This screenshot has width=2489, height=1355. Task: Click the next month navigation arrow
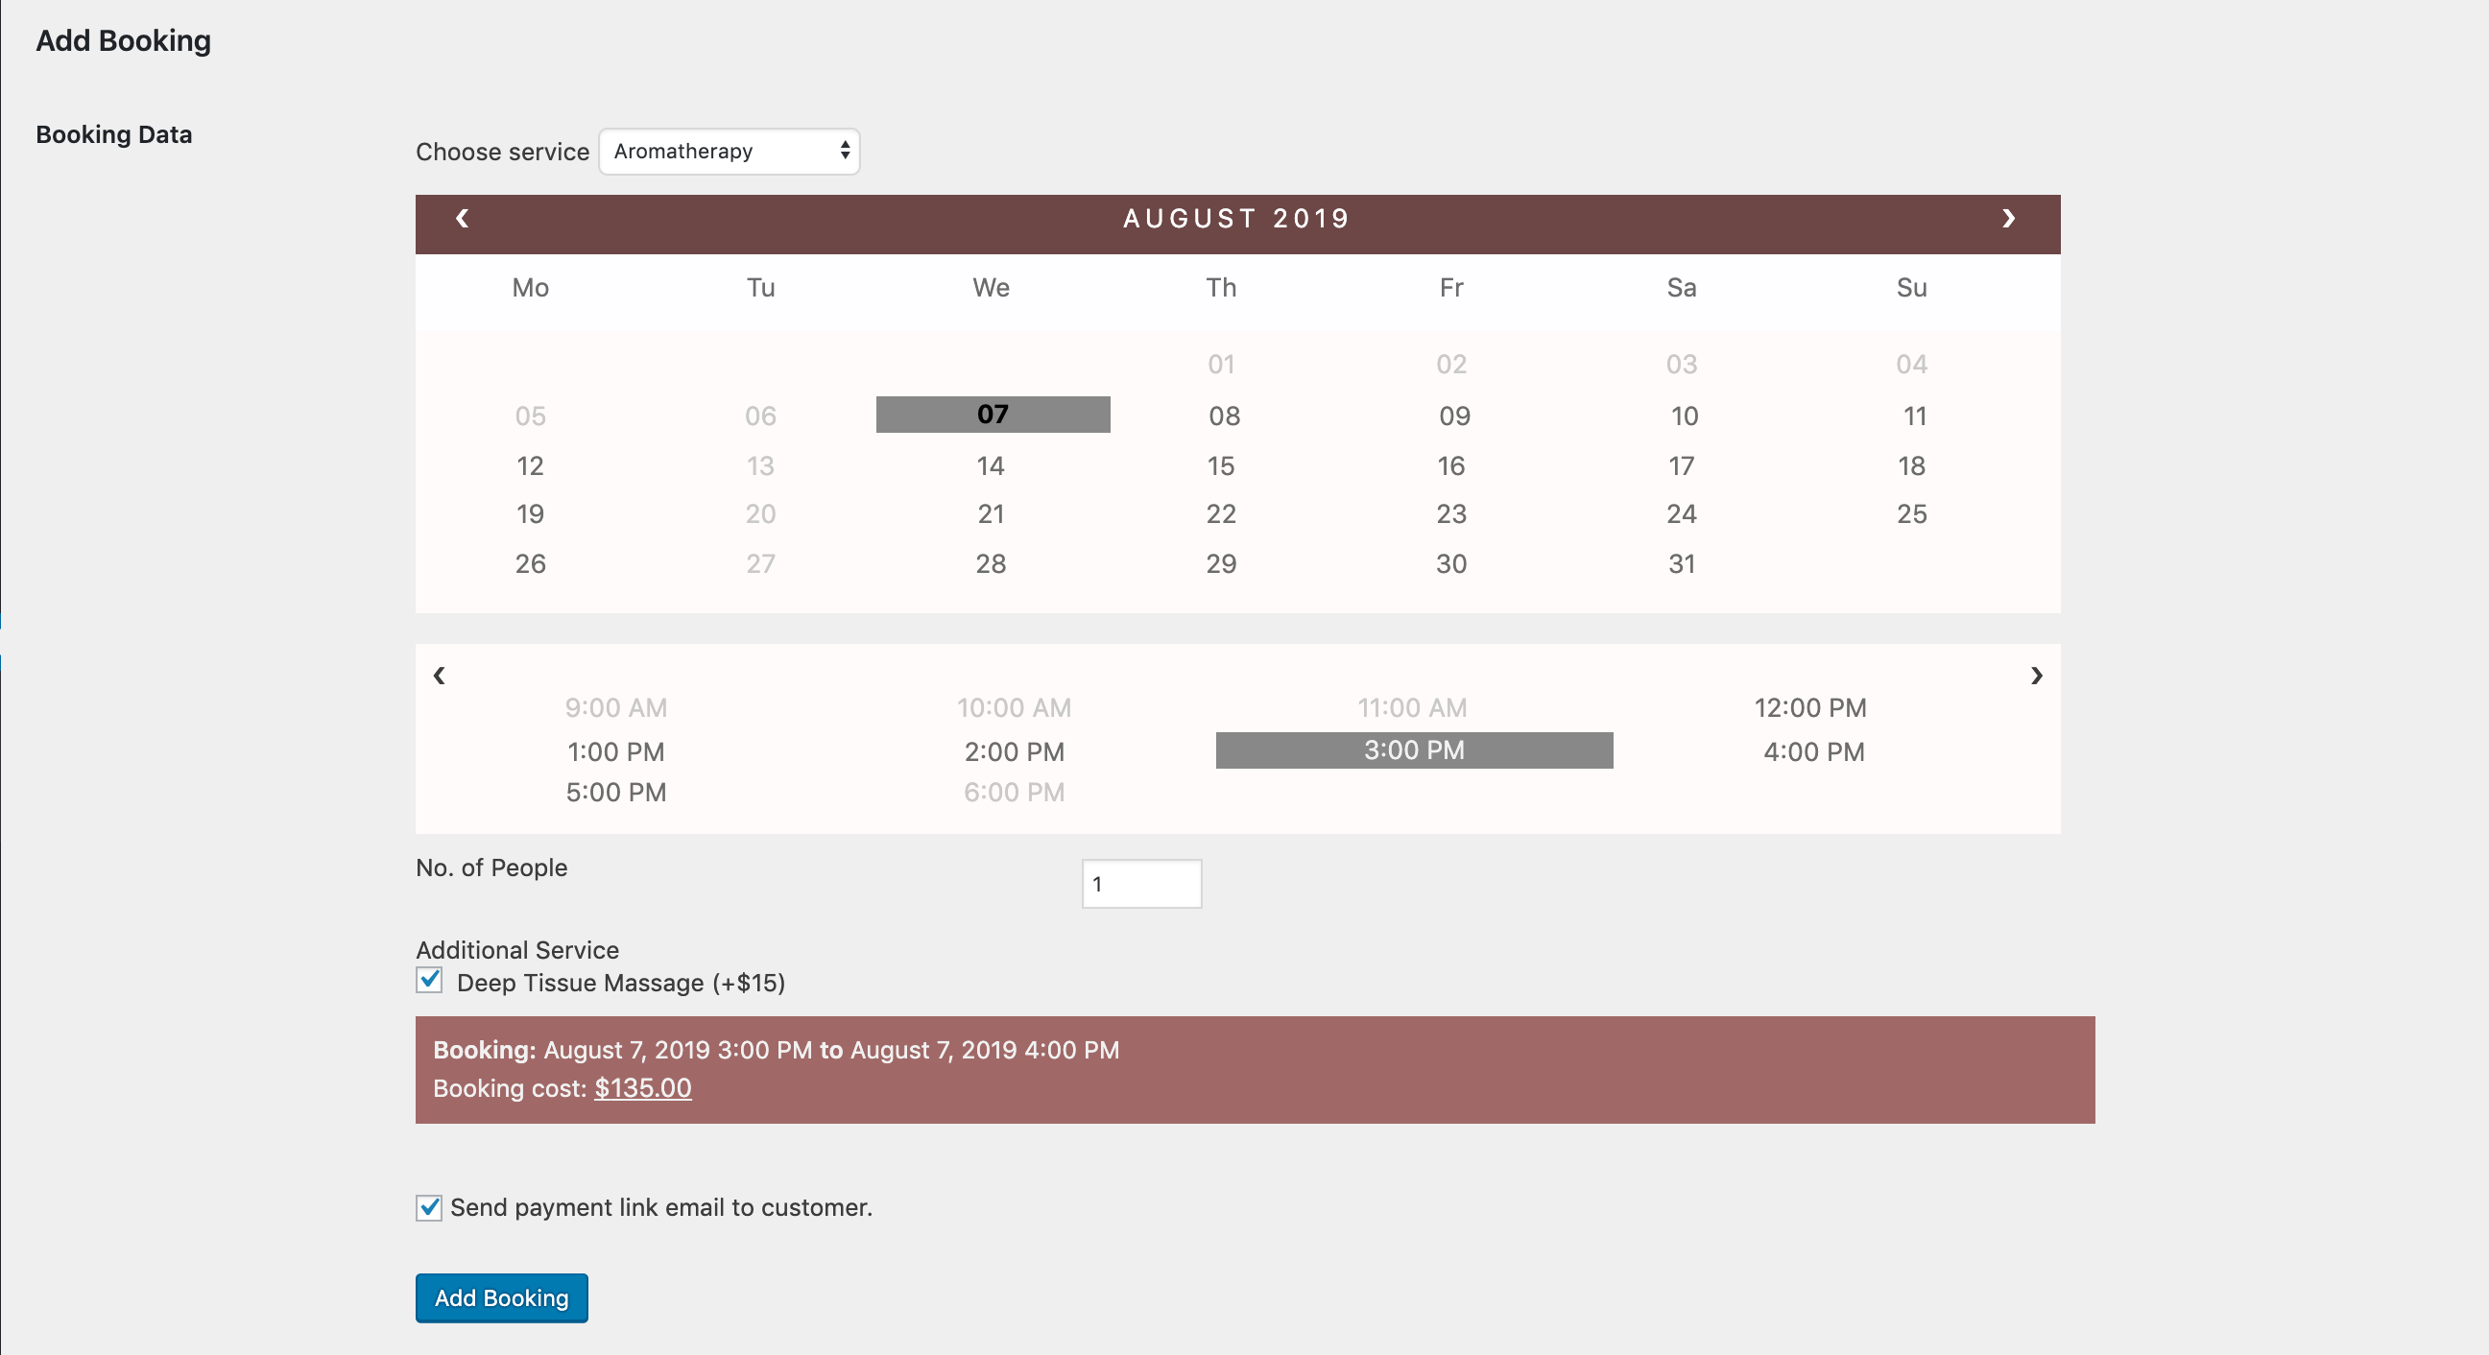2008,219
